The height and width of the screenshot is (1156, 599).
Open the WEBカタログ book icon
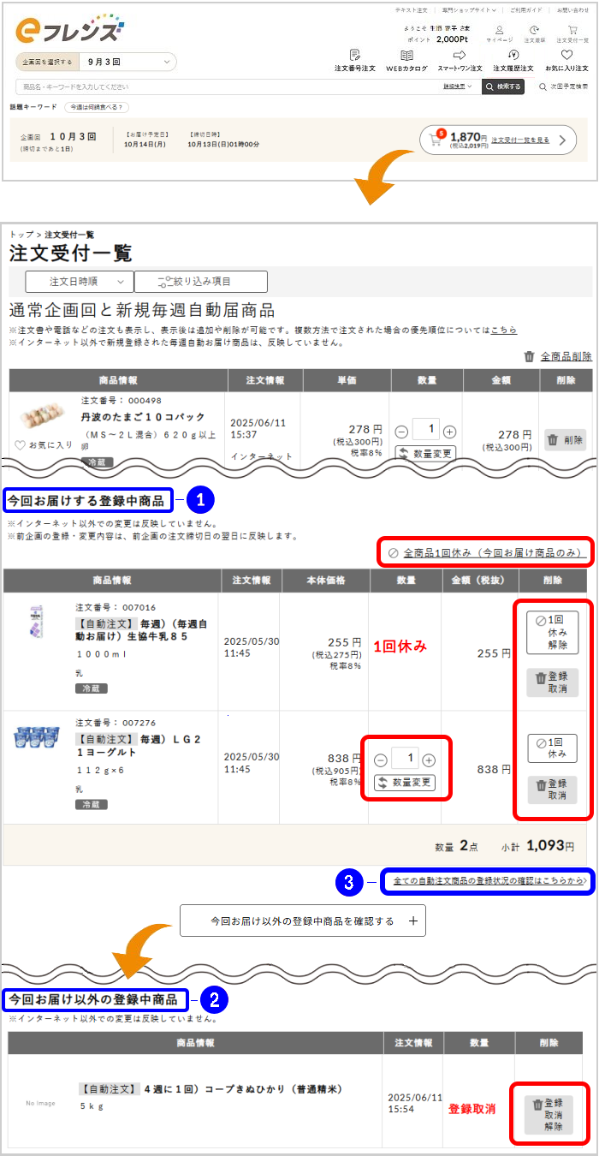coord(406,55)
